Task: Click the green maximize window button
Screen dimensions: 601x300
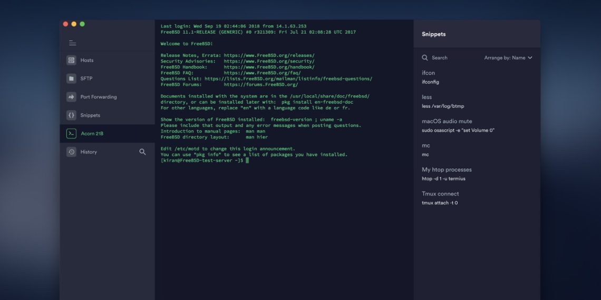Action: pyautogui.click(x=82, y=24)
